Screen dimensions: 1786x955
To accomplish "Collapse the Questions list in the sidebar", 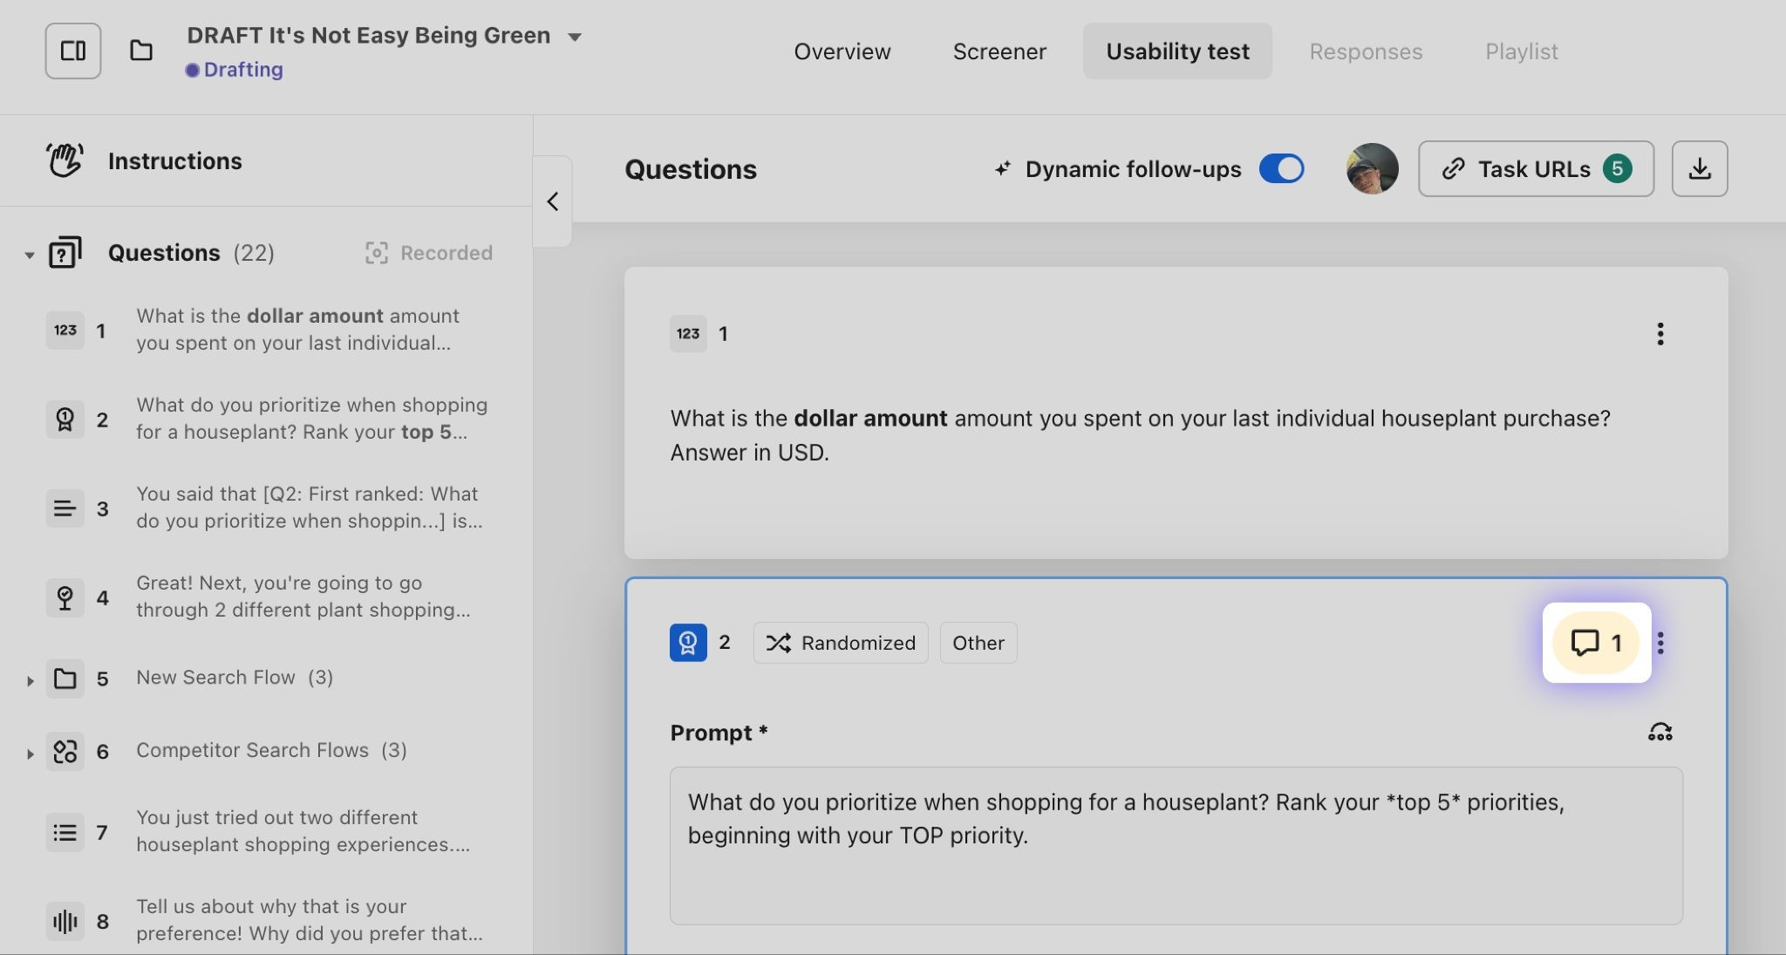I will click(x=30, y=255).
